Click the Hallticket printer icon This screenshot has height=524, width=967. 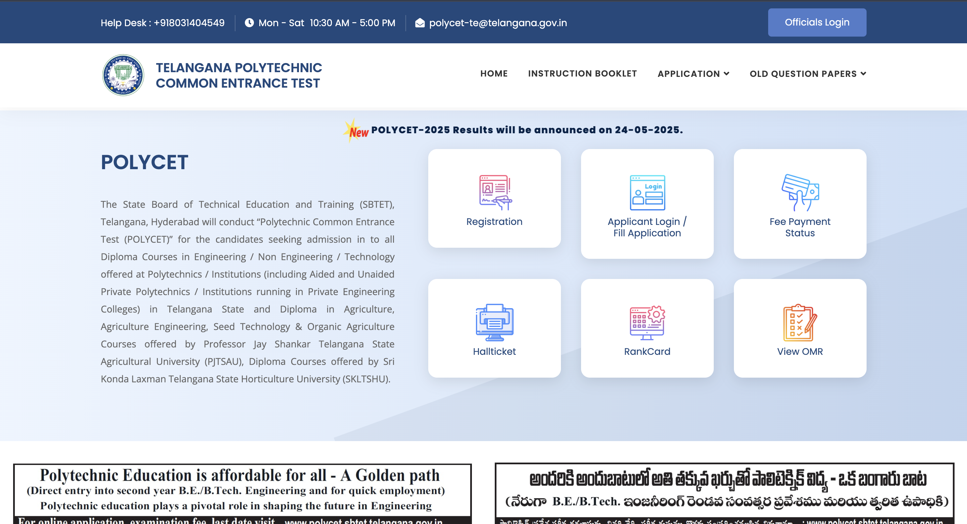494,322
